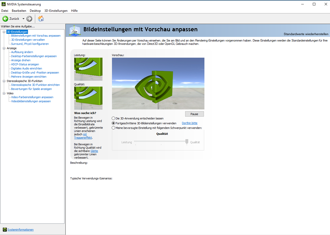Click the Qualität preview thumbnail
Screen dimensions: 330x235
(x=88, y=98)
